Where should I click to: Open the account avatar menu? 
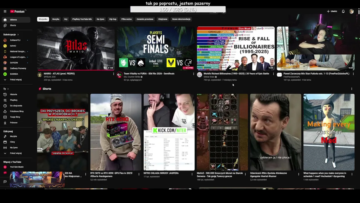351,11
